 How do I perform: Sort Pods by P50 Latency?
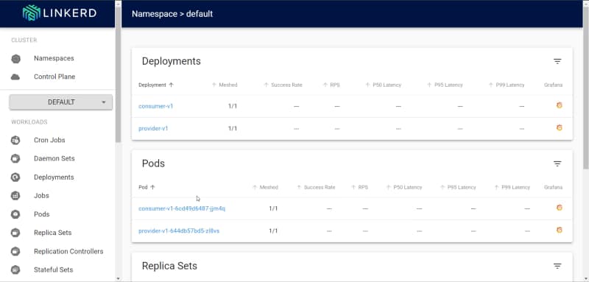point(403,187)
